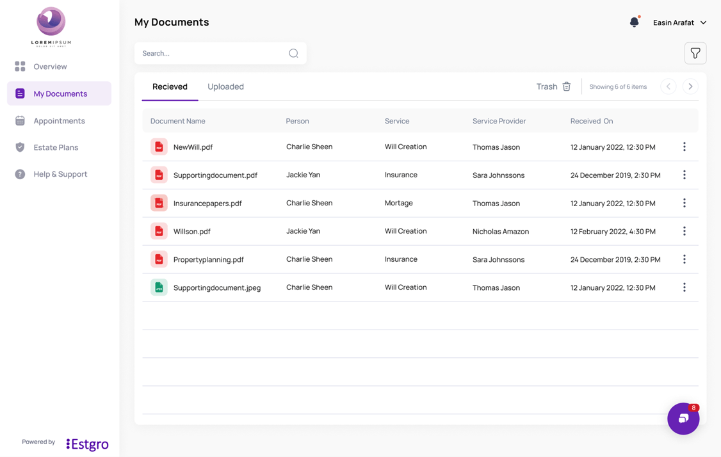Screen dimensions: 721x457
Task: Click the PDF icon for NewWill.pdf
Action: tap(159, 147)
